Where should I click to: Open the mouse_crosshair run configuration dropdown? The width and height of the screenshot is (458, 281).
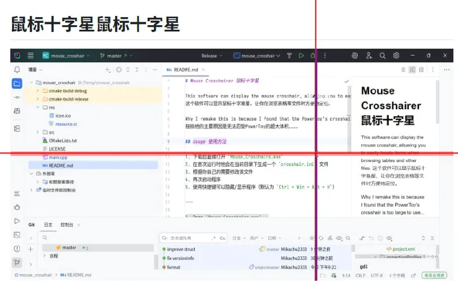(x=257, y=56)
